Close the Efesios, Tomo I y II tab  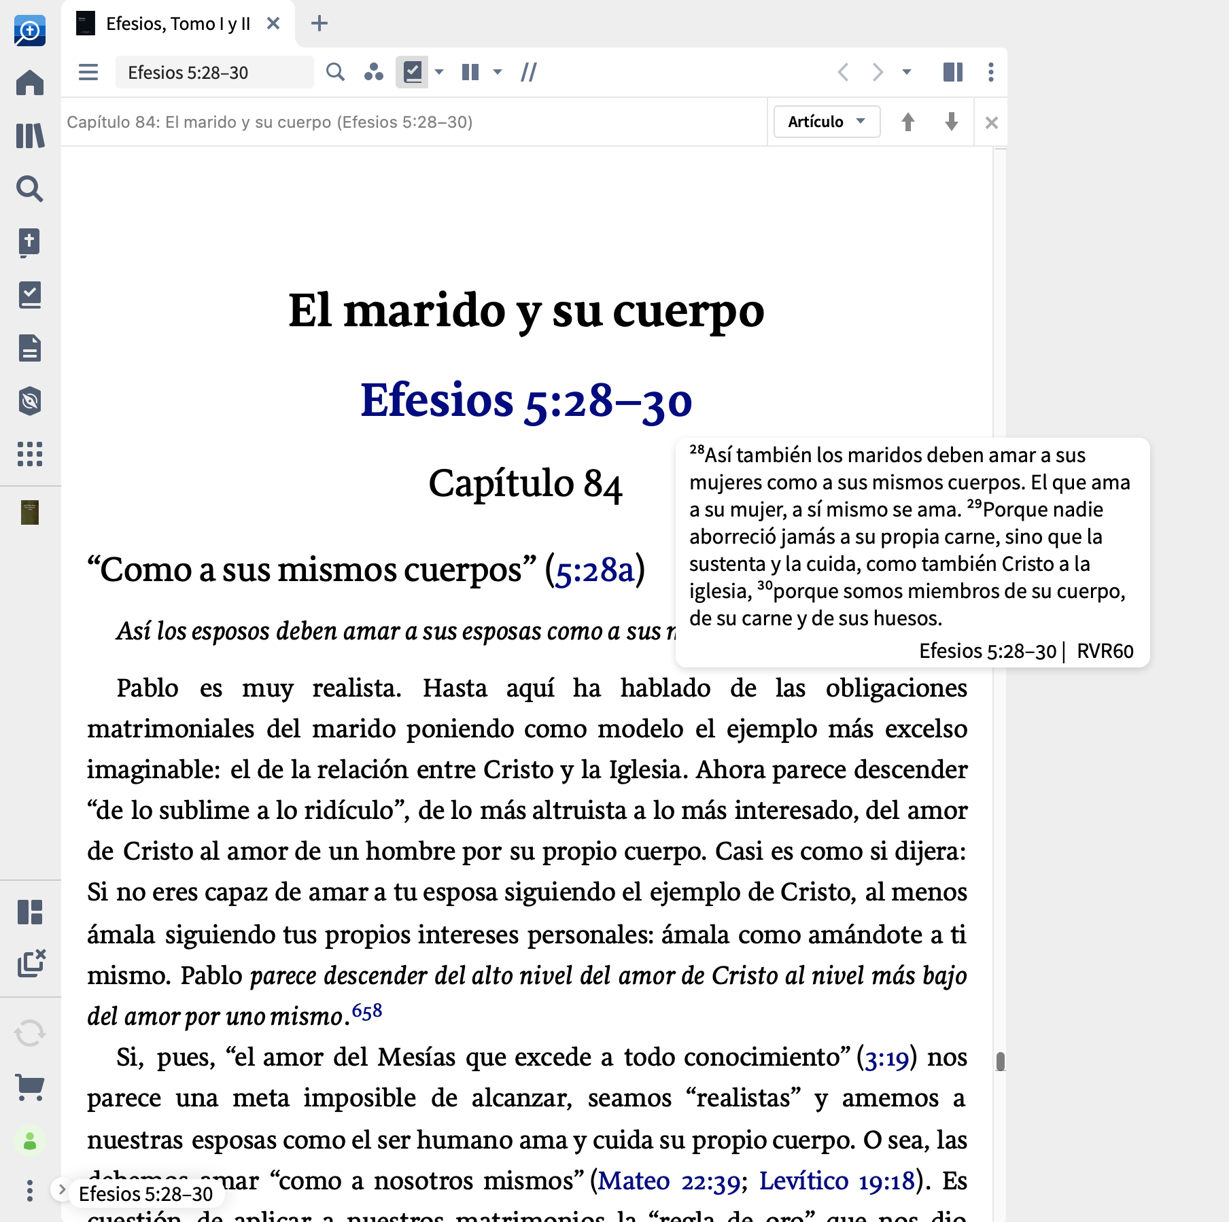(273, 24)
